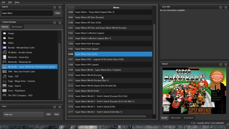Click the Bandai WonderSwan Color console icon
This screenshot has height=129, width=229.
coord(5,48)
